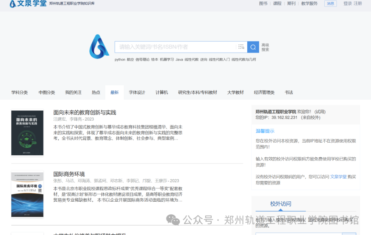Open the 教学服务 menu

click(x=309, y=3)
